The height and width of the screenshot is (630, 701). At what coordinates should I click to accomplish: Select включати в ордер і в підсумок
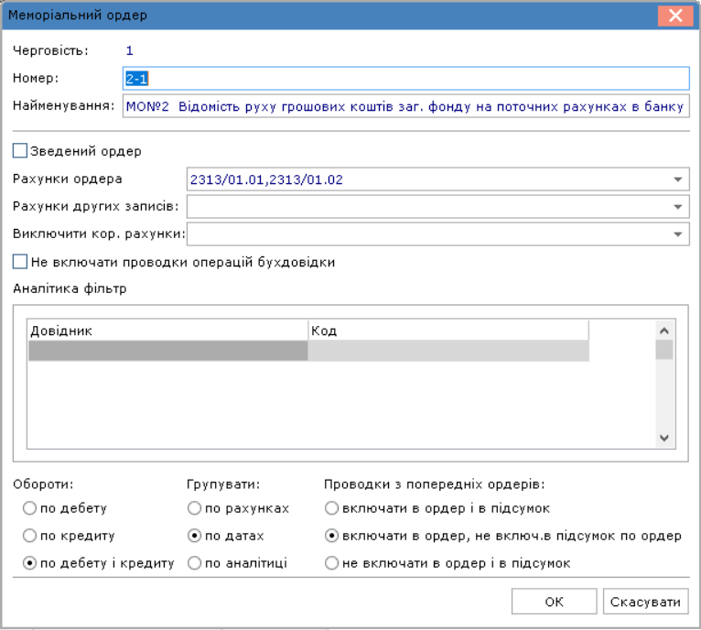(x=331, y=508)
